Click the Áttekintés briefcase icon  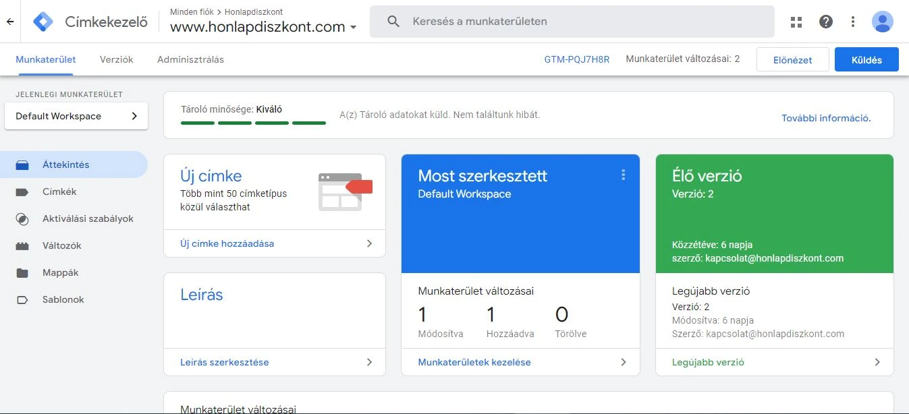click(22, 165)
